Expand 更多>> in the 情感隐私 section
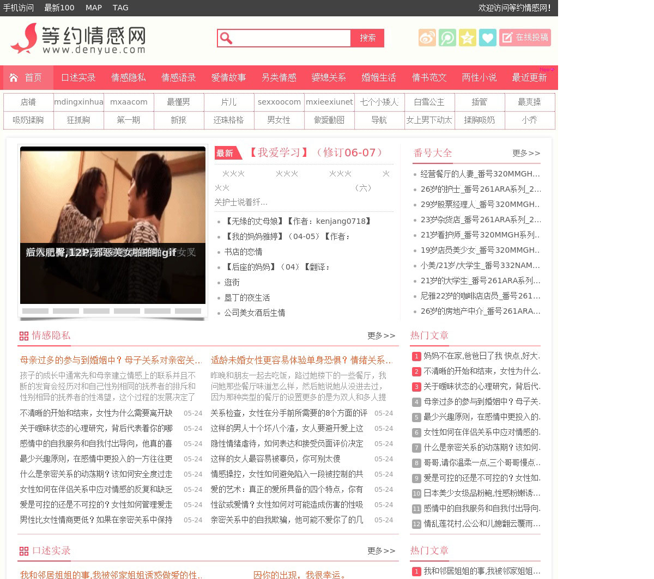The height and width of the screenshot is (579, 654). pyautogui.click(x=381, y=336)
